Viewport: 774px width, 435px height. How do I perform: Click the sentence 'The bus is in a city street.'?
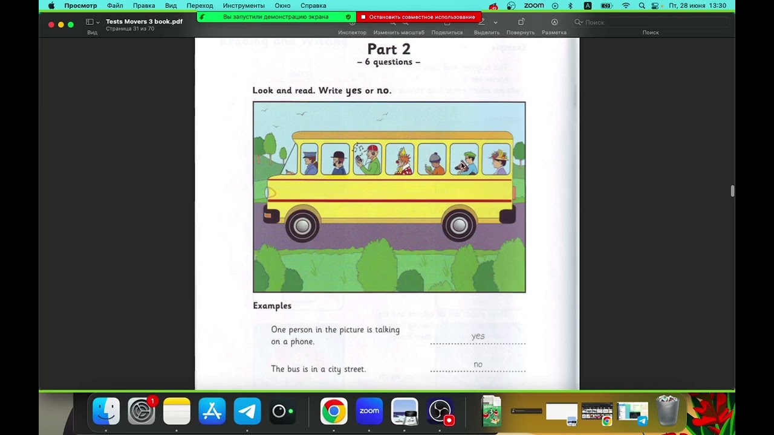coord(318,369)
